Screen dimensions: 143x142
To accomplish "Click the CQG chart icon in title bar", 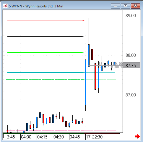I will pyautogui.click(x=5, y=6).
